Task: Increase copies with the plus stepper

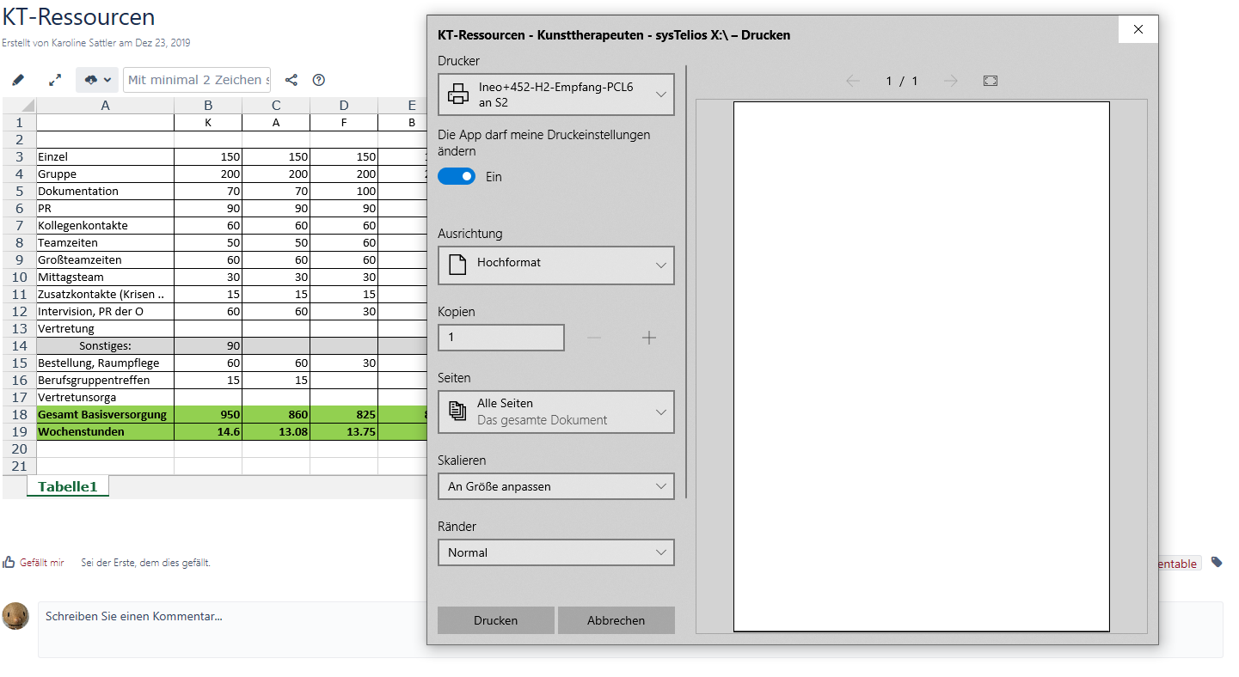Action: click(x=648, y=338)
